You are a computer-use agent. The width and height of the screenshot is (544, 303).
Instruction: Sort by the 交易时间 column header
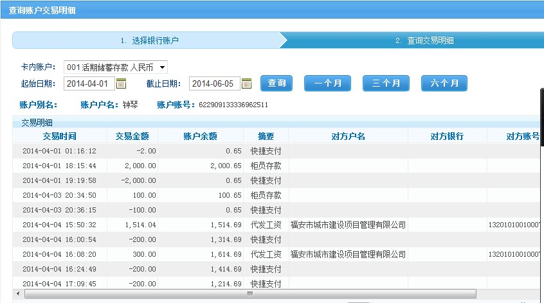click(59, 136)
